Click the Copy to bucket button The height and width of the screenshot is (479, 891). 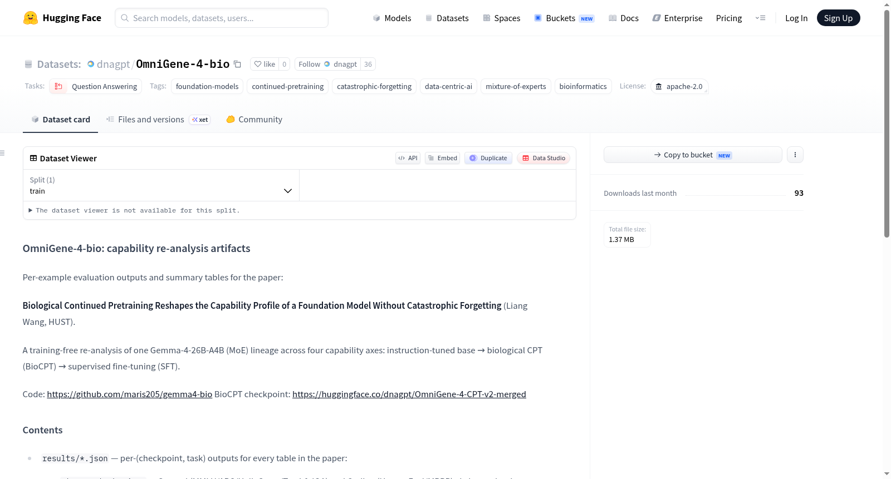click(693, 155)
